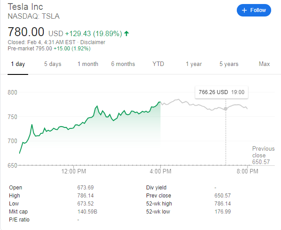The image size is (281, 230).
Task: Click the 780.00 stock price
Action: tap(26, 32)
